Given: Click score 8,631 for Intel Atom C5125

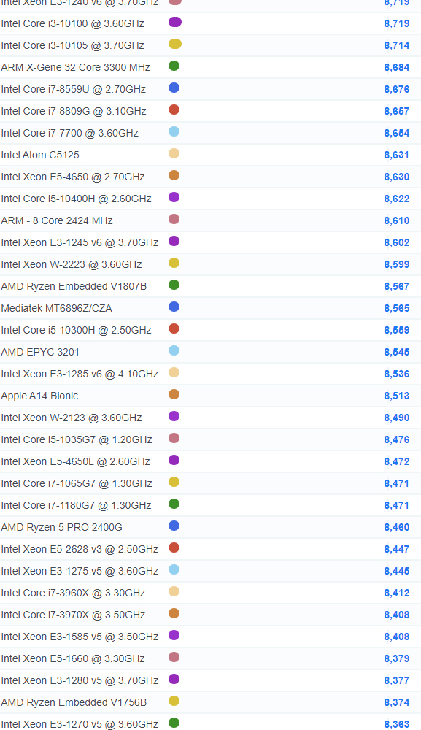Looking at the screenshot, I should click(397, 155).
